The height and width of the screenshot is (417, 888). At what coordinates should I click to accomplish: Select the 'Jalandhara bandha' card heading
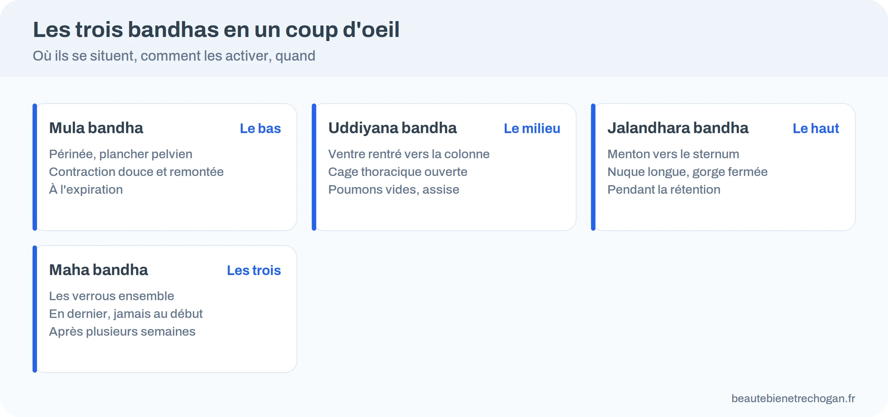point(678,128)
